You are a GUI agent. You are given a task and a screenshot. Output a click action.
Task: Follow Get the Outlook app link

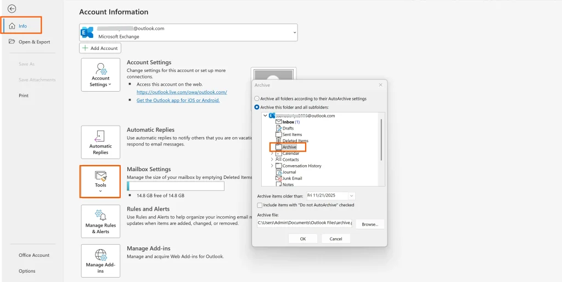[x=178, y=100]
